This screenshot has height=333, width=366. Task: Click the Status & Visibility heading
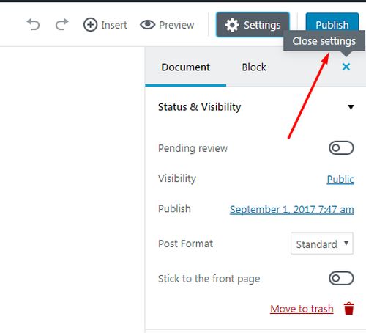point(199,107)
